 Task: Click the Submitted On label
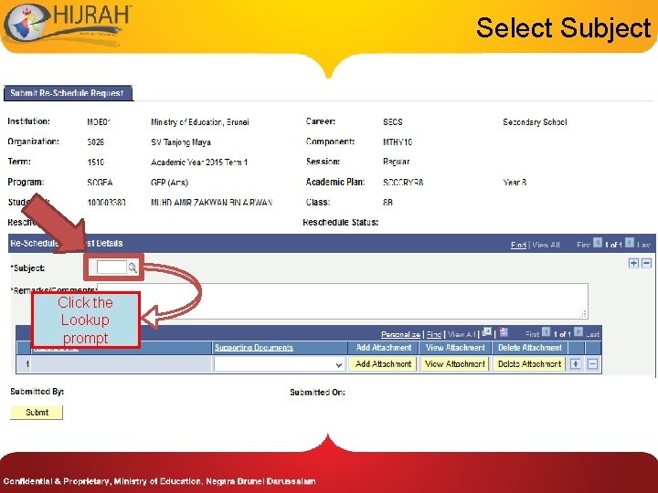317,393
